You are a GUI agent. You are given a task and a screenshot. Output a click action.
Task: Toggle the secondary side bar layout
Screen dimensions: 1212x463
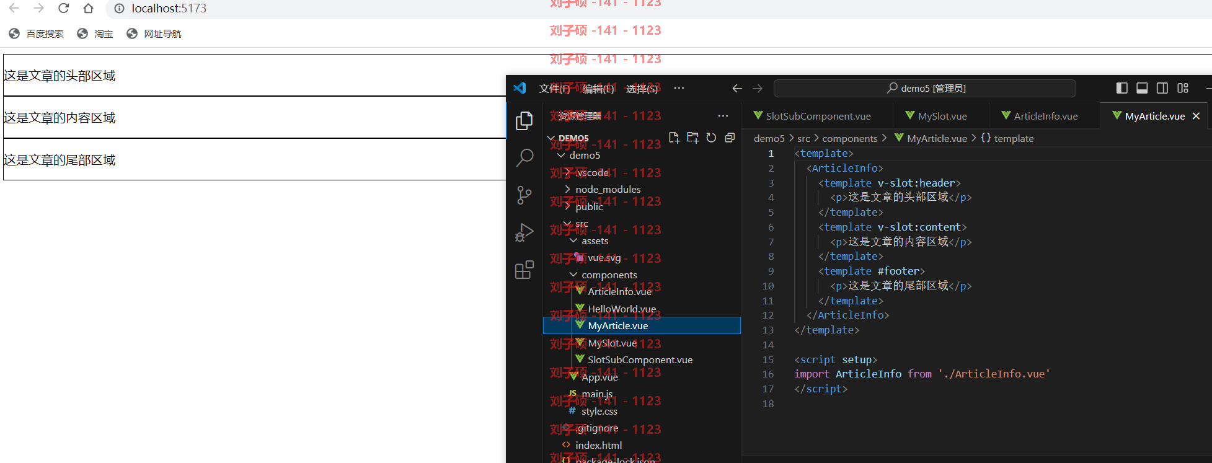click(x=1162, y=88)
